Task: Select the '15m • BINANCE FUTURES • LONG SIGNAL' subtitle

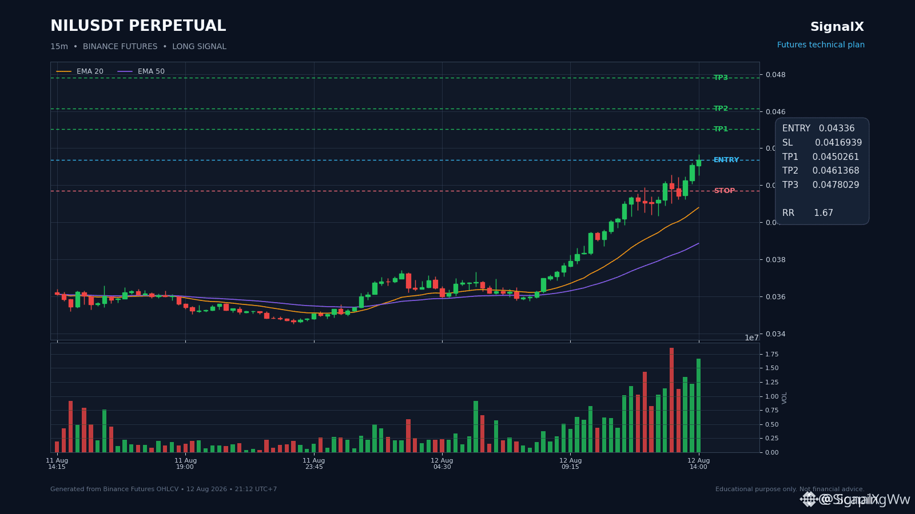Action: click(138, 47)
